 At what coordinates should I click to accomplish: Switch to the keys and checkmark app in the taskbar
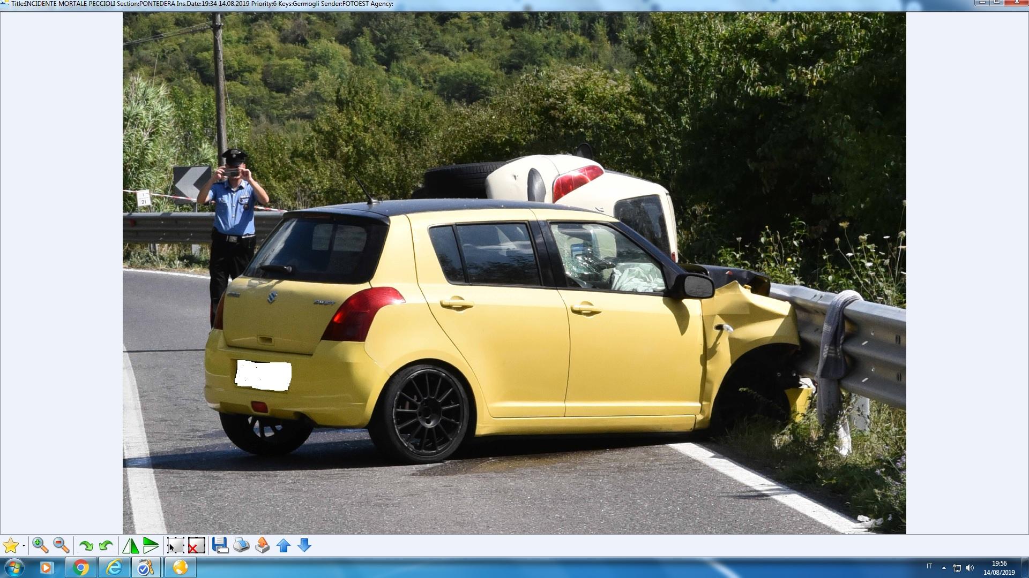145,567
